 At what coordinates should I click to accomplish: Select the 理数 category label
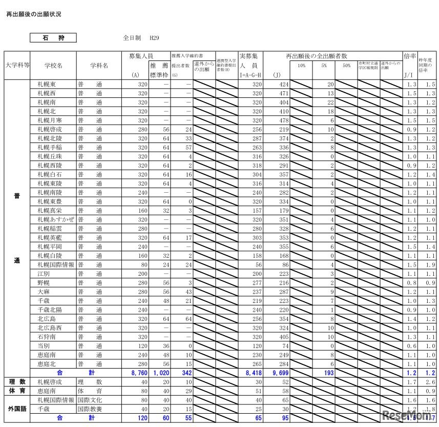17,381
